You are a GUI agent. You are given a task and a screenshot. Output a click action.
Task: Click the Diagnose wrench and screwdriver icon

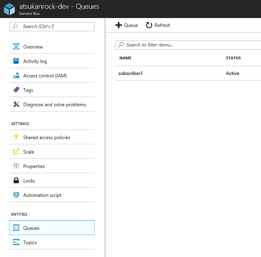16,104
